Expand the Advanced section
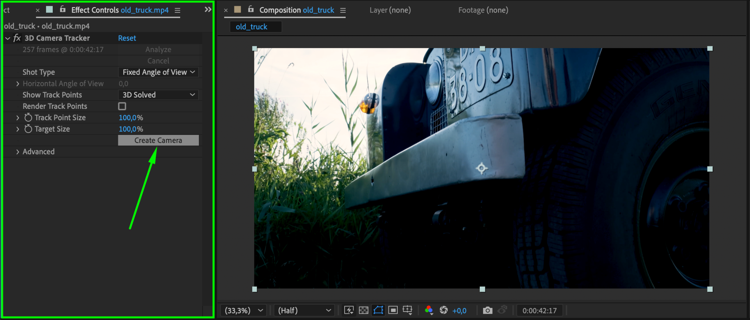This screenshot has height=320, width=750. (18, 152)
